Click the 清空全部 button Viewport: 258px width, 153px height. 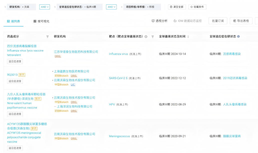tap(177, 7)
